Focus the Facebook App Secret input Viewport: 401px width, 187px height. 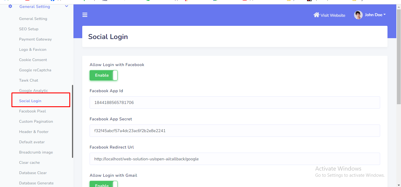[x=234, y=131]
